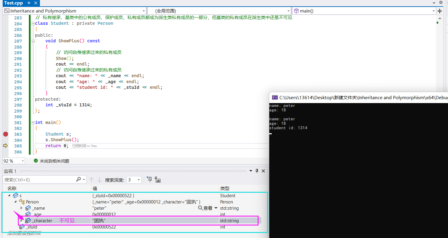Select the s variable row
The height and width of the screenshot is (238, 448).
(133, 195)
